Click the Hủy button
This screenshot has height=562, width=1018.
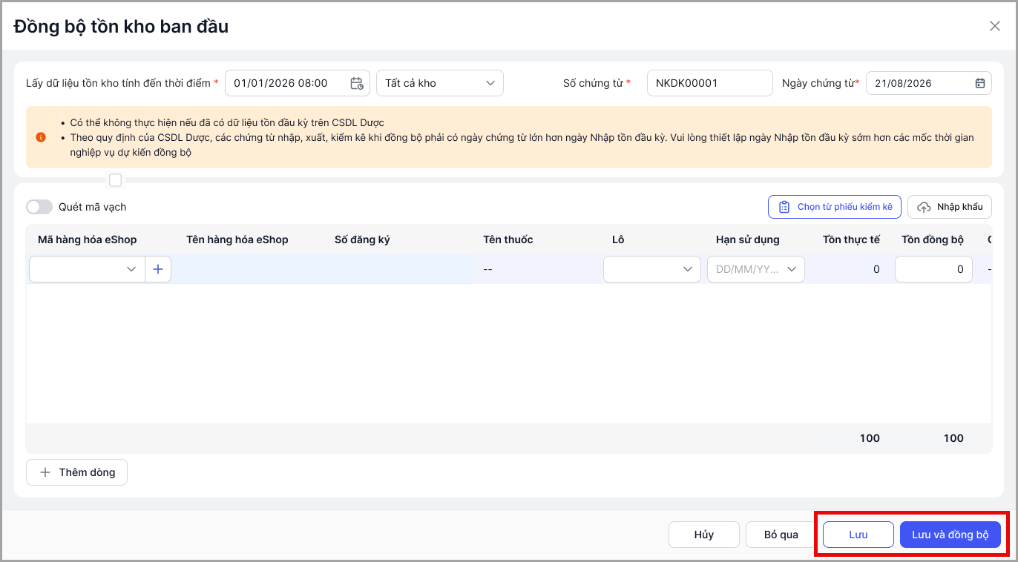click(704, 535)
